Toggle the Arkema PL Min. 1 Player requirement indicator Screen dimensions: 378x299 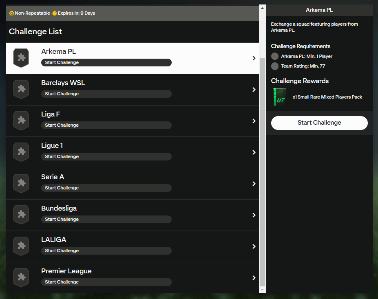[275, 56]
